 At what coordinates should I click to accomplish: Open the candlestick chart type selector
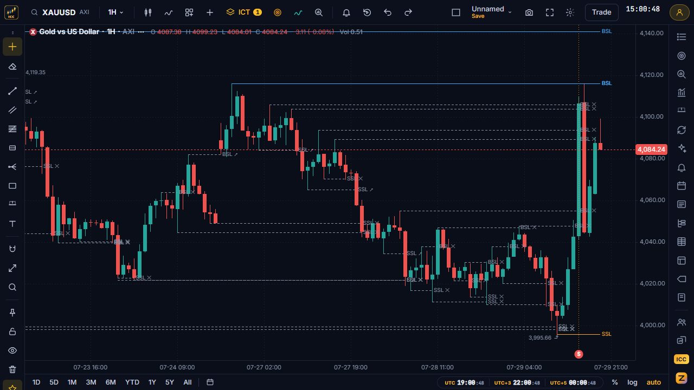[148, 12]
